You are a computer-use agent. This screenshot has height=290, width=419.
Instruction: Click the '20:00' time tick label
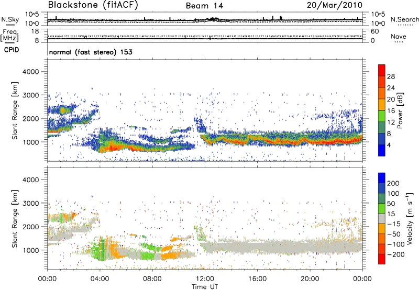point(310,279)
